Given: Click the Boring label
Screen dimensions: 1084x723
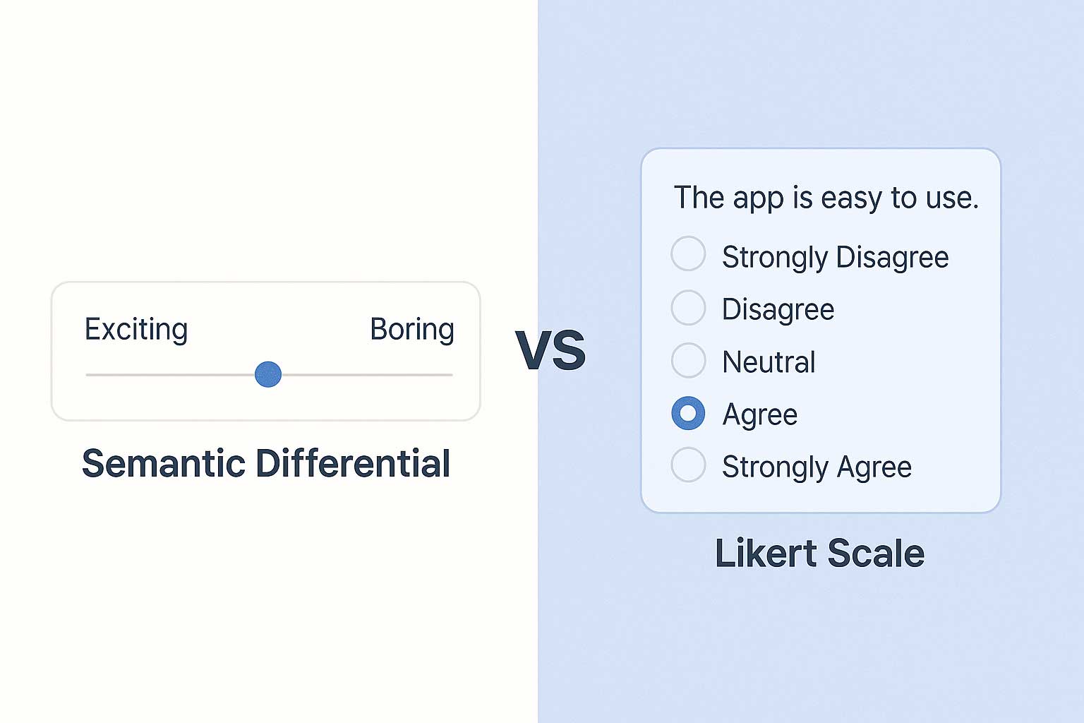Looking at the screenshot, I should 412,330.
